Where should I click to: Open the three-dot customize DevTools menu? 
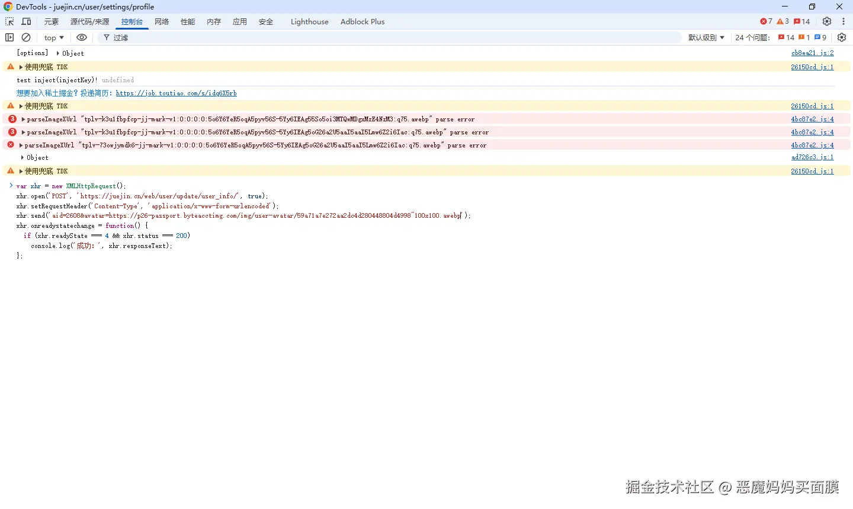coord(844,21)
